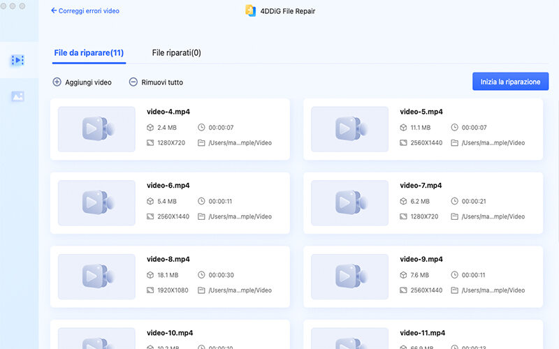Click 00:00:30 duration of video-8.mp4
This screenshot has height=349, width=559.
click(221, 275)
